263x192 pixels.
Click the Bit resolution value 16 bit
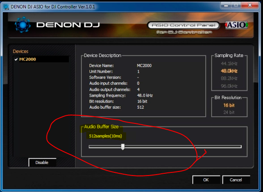[x=142, y=101]
